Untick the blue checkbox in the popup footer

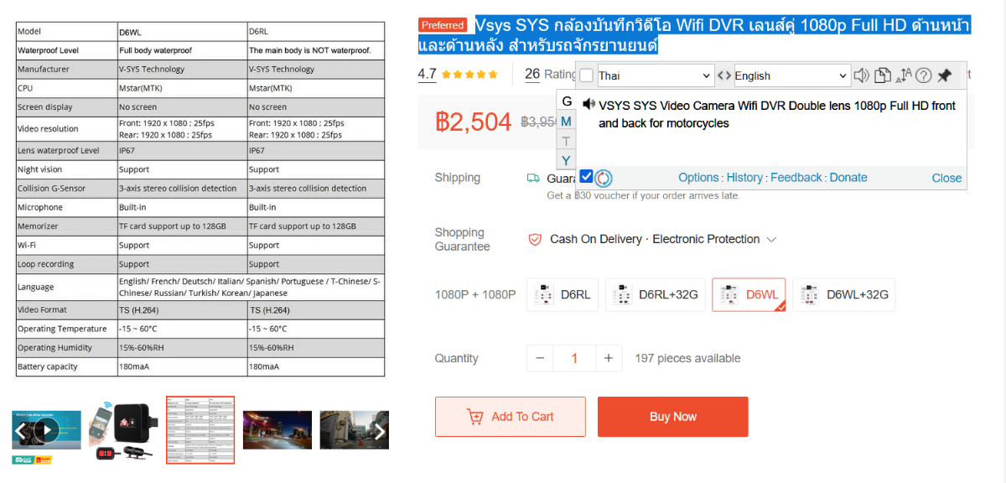pos(587,177)
